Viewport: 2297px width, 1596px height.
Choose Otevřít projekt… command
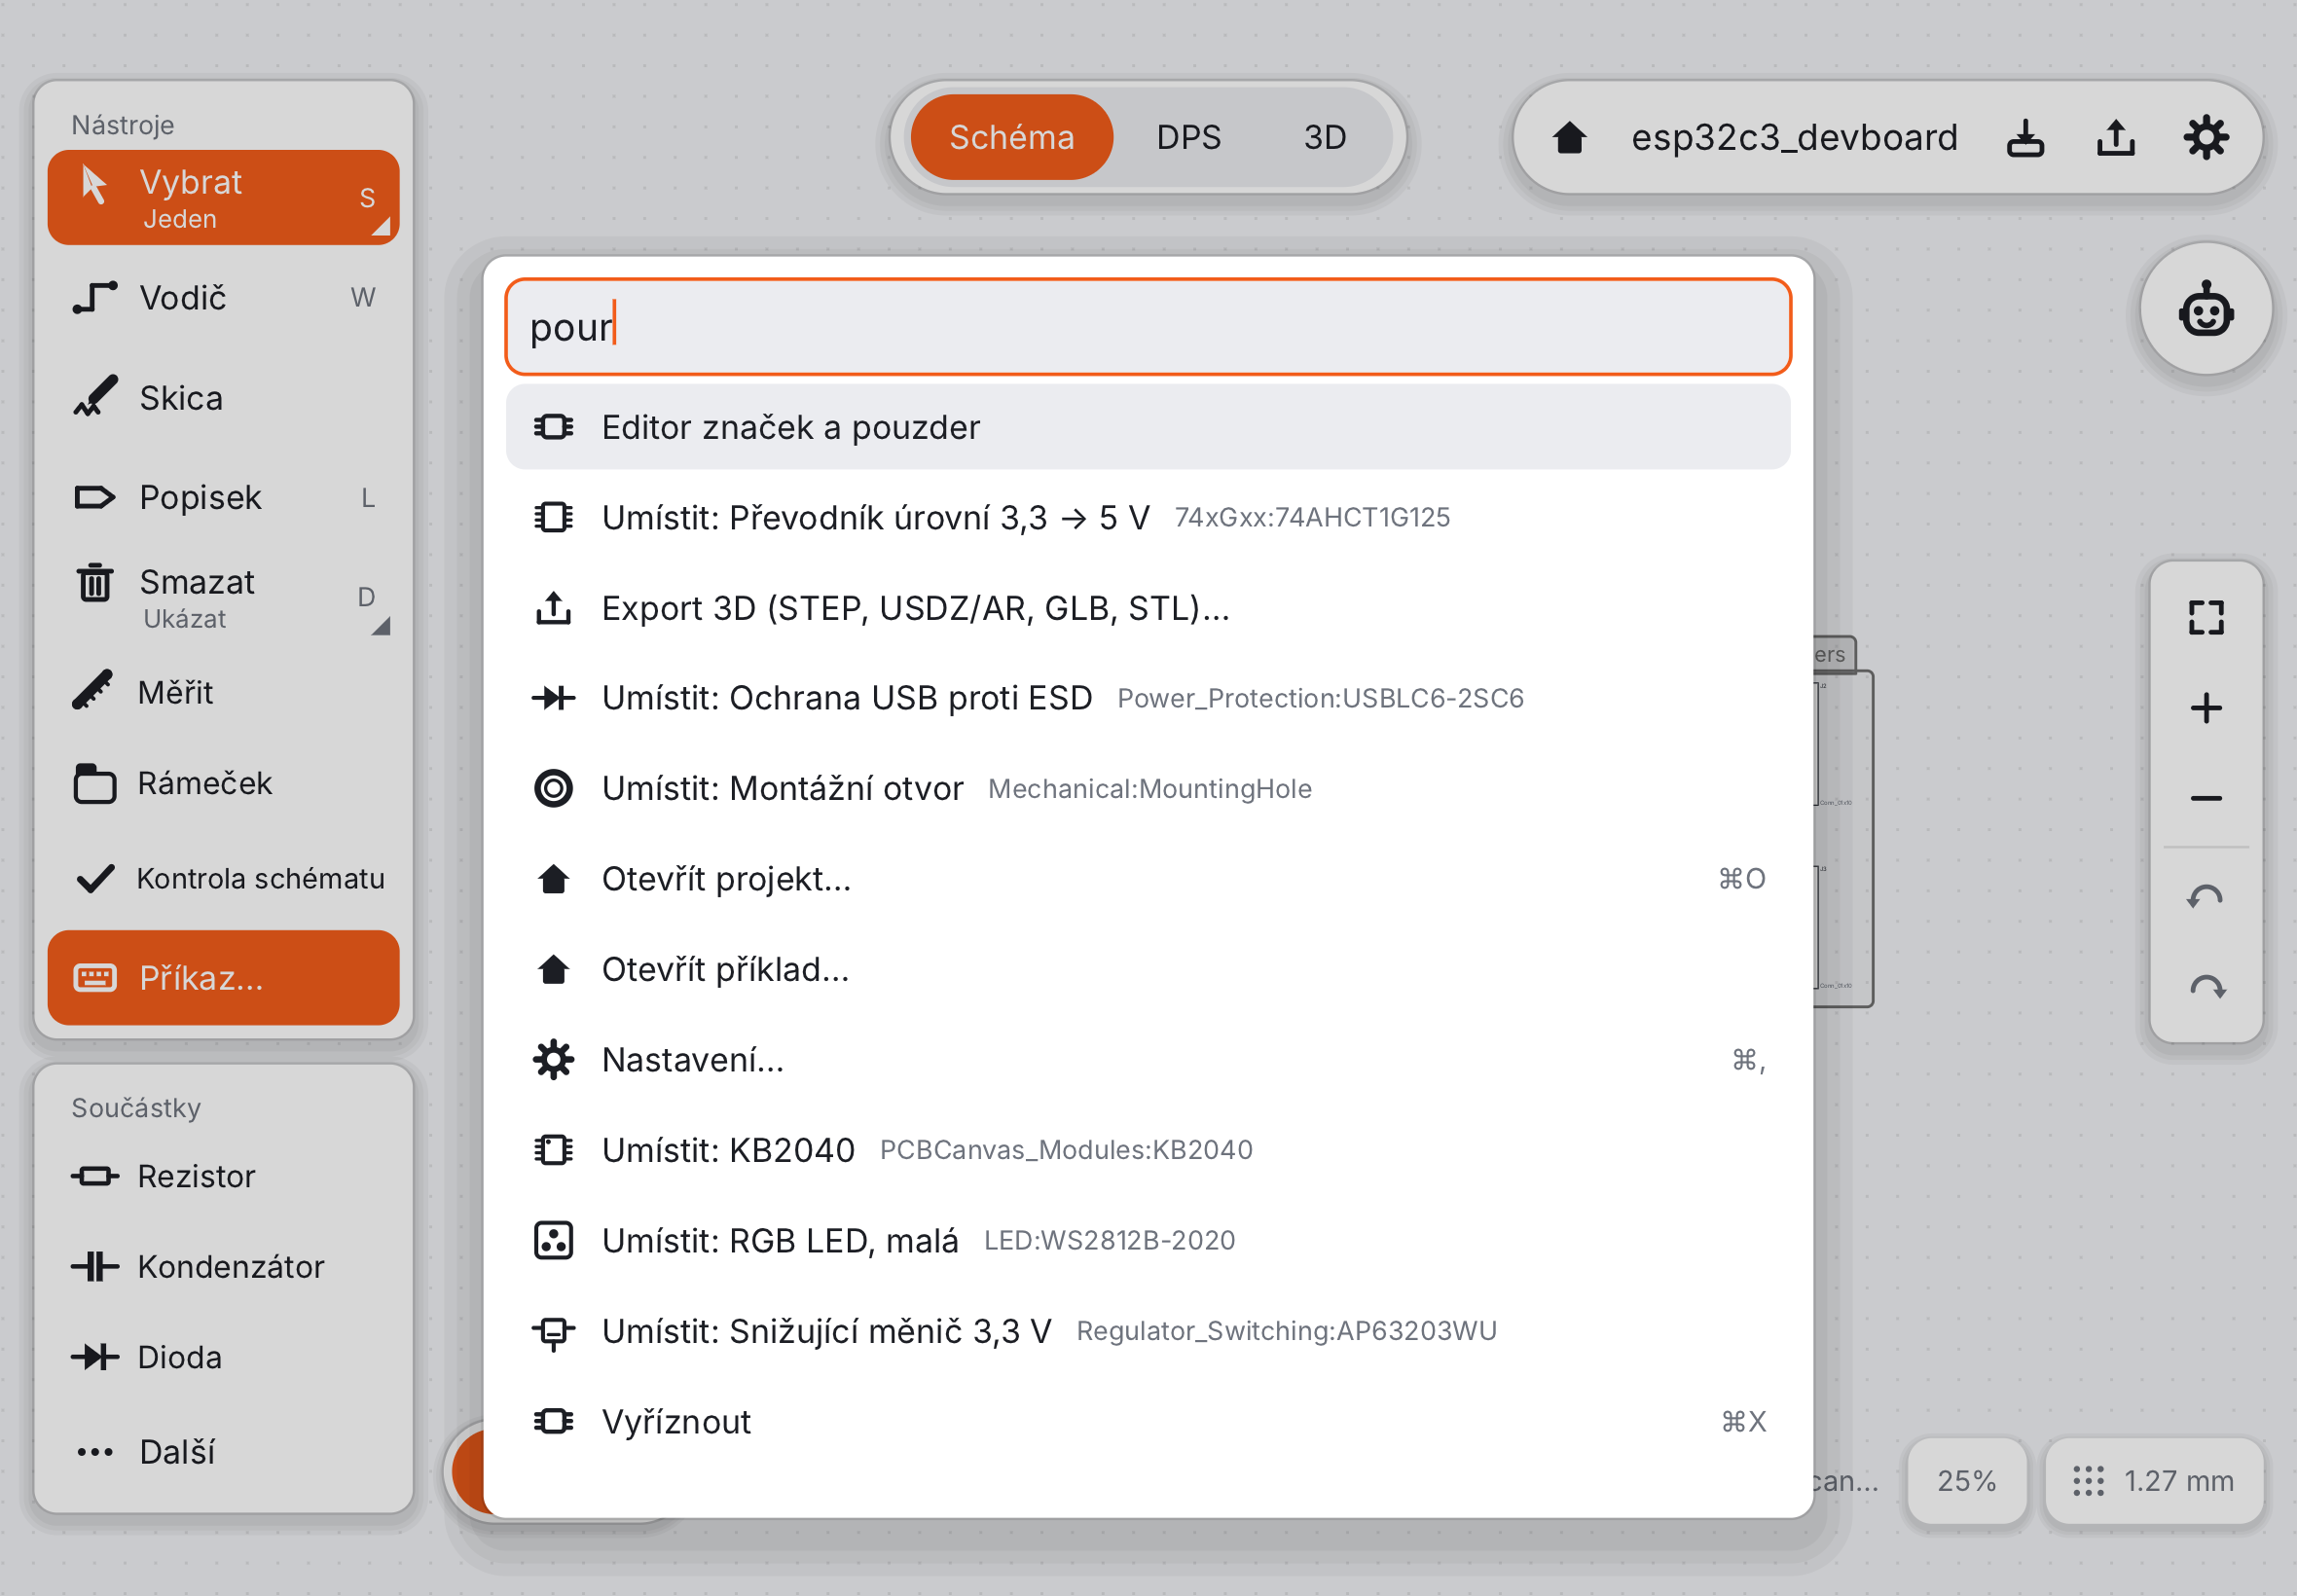(1148, 879)
